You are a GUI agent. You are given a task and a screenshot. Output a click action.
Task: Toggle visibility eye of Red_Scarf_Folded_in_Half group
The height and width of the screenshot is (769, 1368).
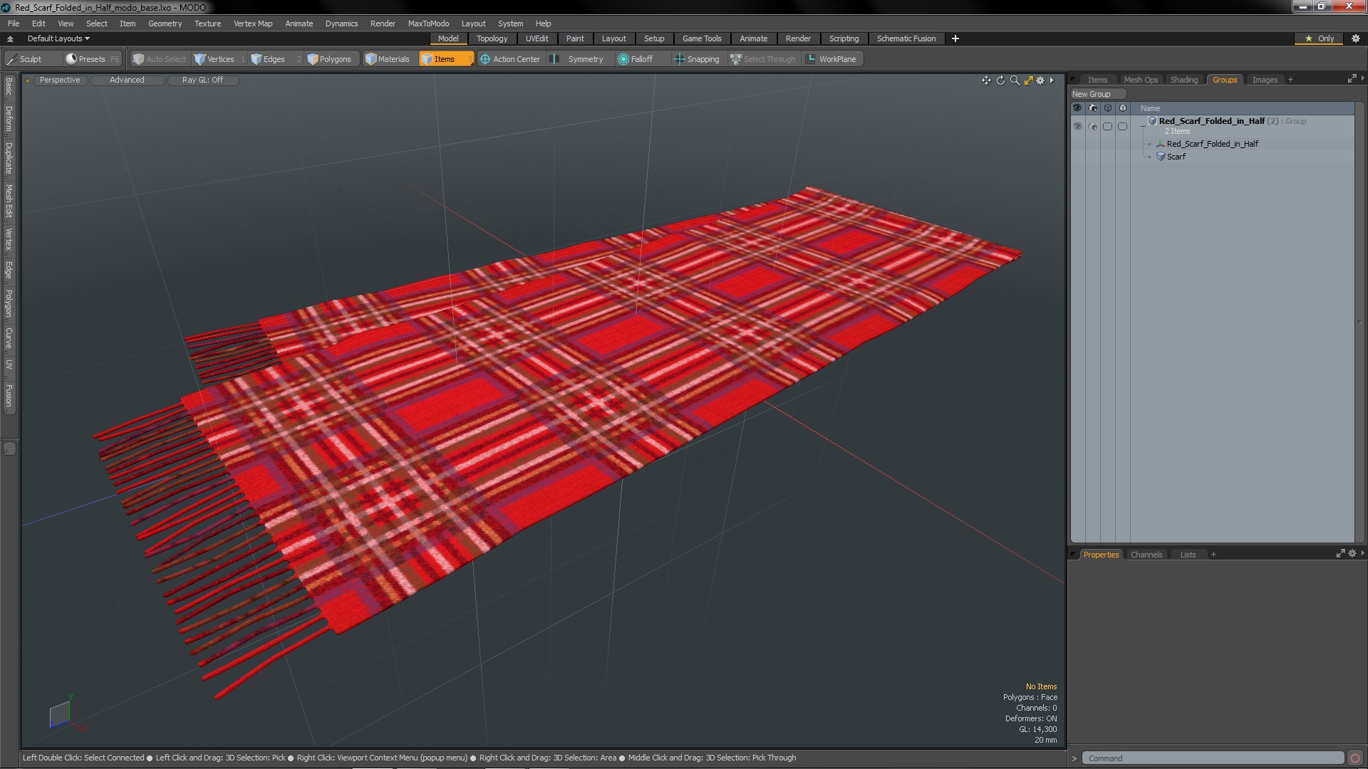1077,126
